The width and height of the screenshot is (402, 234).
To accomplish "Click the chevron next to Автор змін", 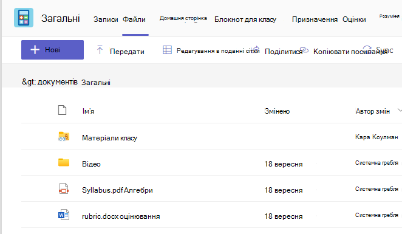I will click(400, 111).
